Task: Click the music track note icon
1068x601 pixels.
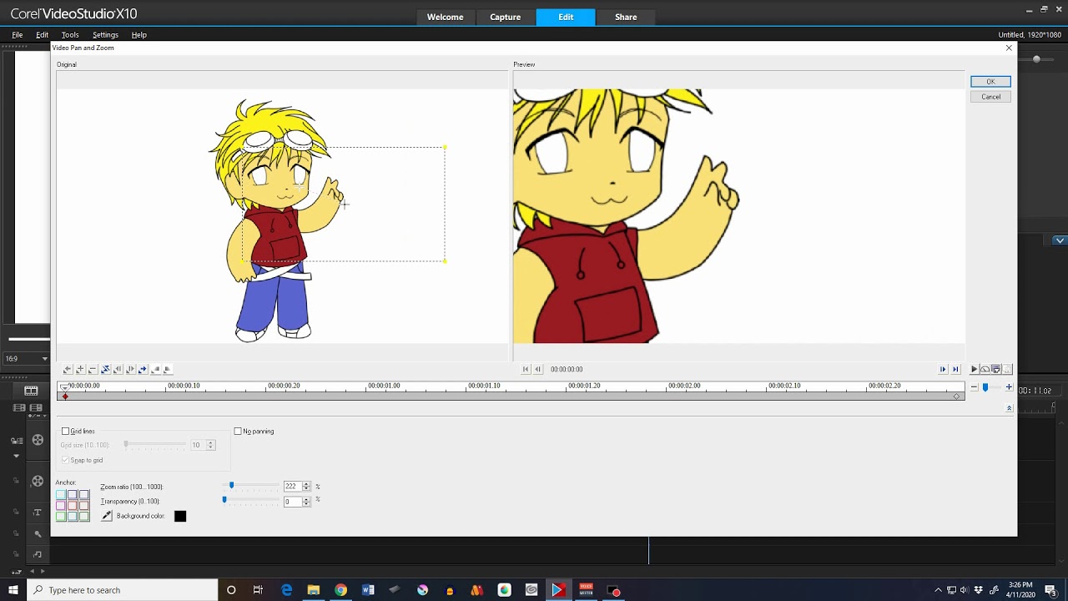Action: coord(38,554)
